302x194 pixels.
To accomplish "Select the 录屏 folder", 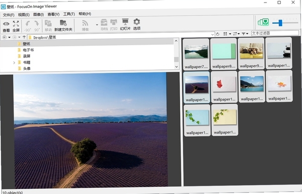I will tap(27, 56).
